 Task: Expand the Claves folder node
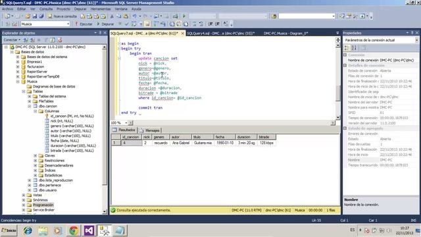coord(36,156)
